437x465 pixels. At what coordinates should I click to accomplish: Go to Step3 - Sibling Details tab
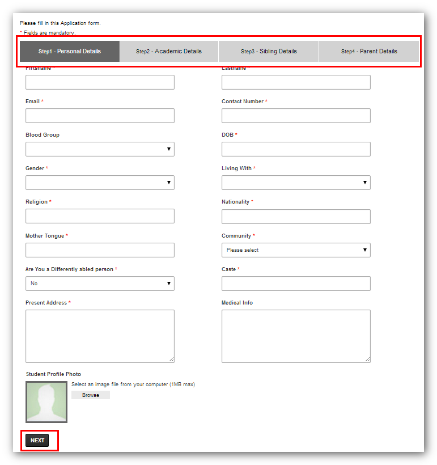[x=269, y=52]
